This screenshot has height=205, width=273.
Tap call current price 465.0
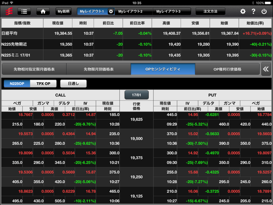(x=114, y=192)
